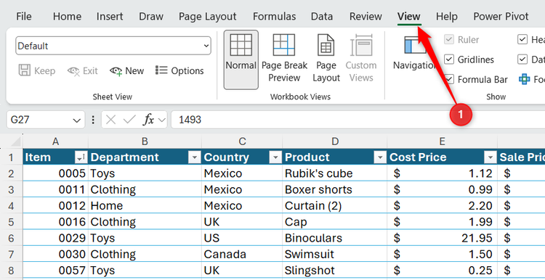Click cell containing Slingshot

click(335, 271)
